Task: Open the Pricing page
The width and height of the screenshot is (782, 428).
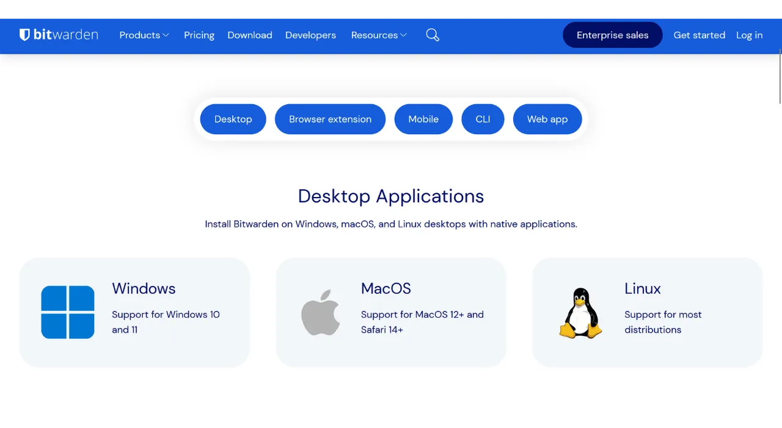Action: (199, 35)
